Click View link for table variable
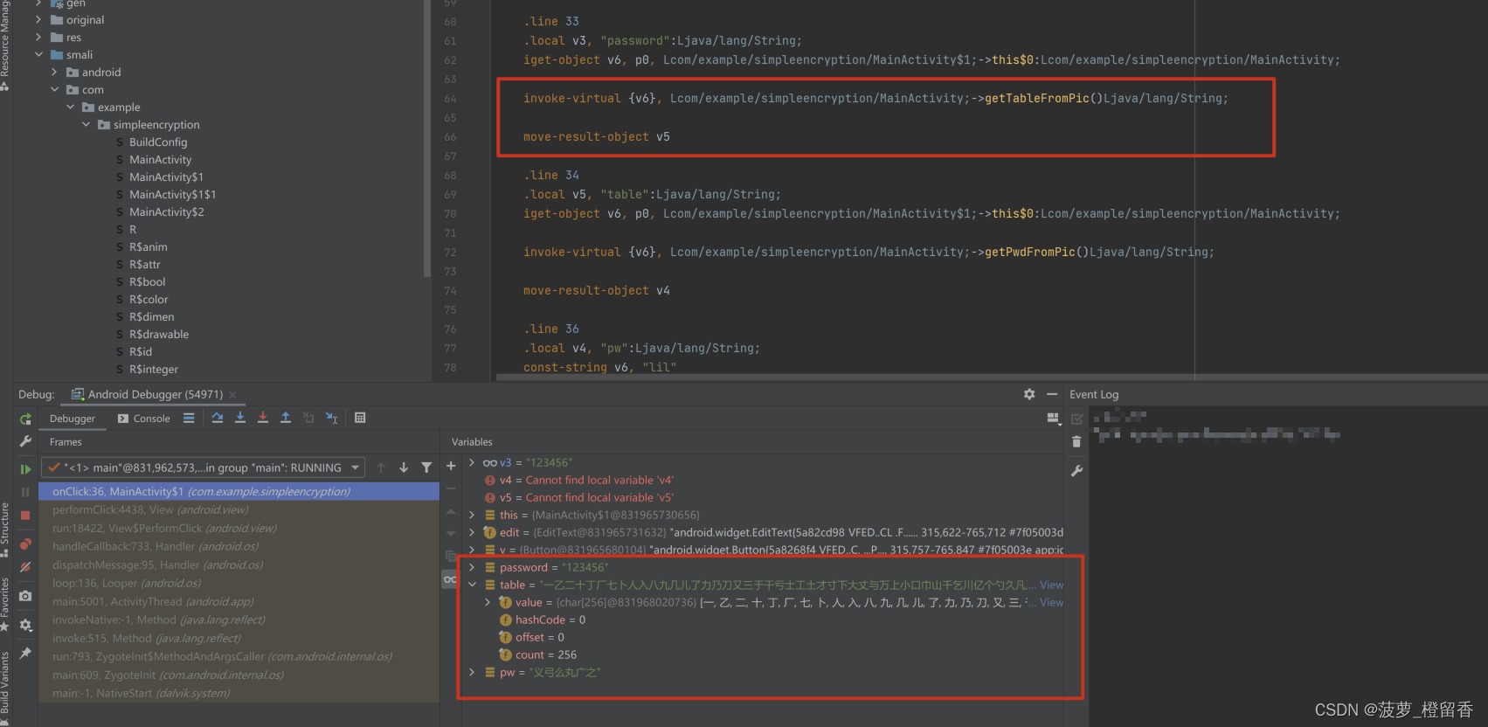 pos(1051,585)
